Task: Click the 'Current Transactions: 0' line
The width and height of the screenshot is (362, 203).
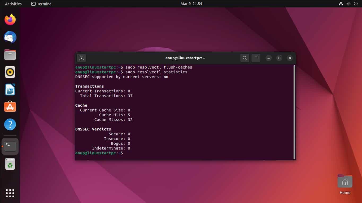Action: pyautogui.click(x=103, y=91)
